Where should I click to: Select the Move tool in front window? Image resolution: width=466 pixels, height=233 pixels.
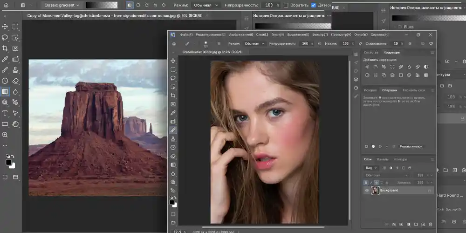tap(173, 61)
